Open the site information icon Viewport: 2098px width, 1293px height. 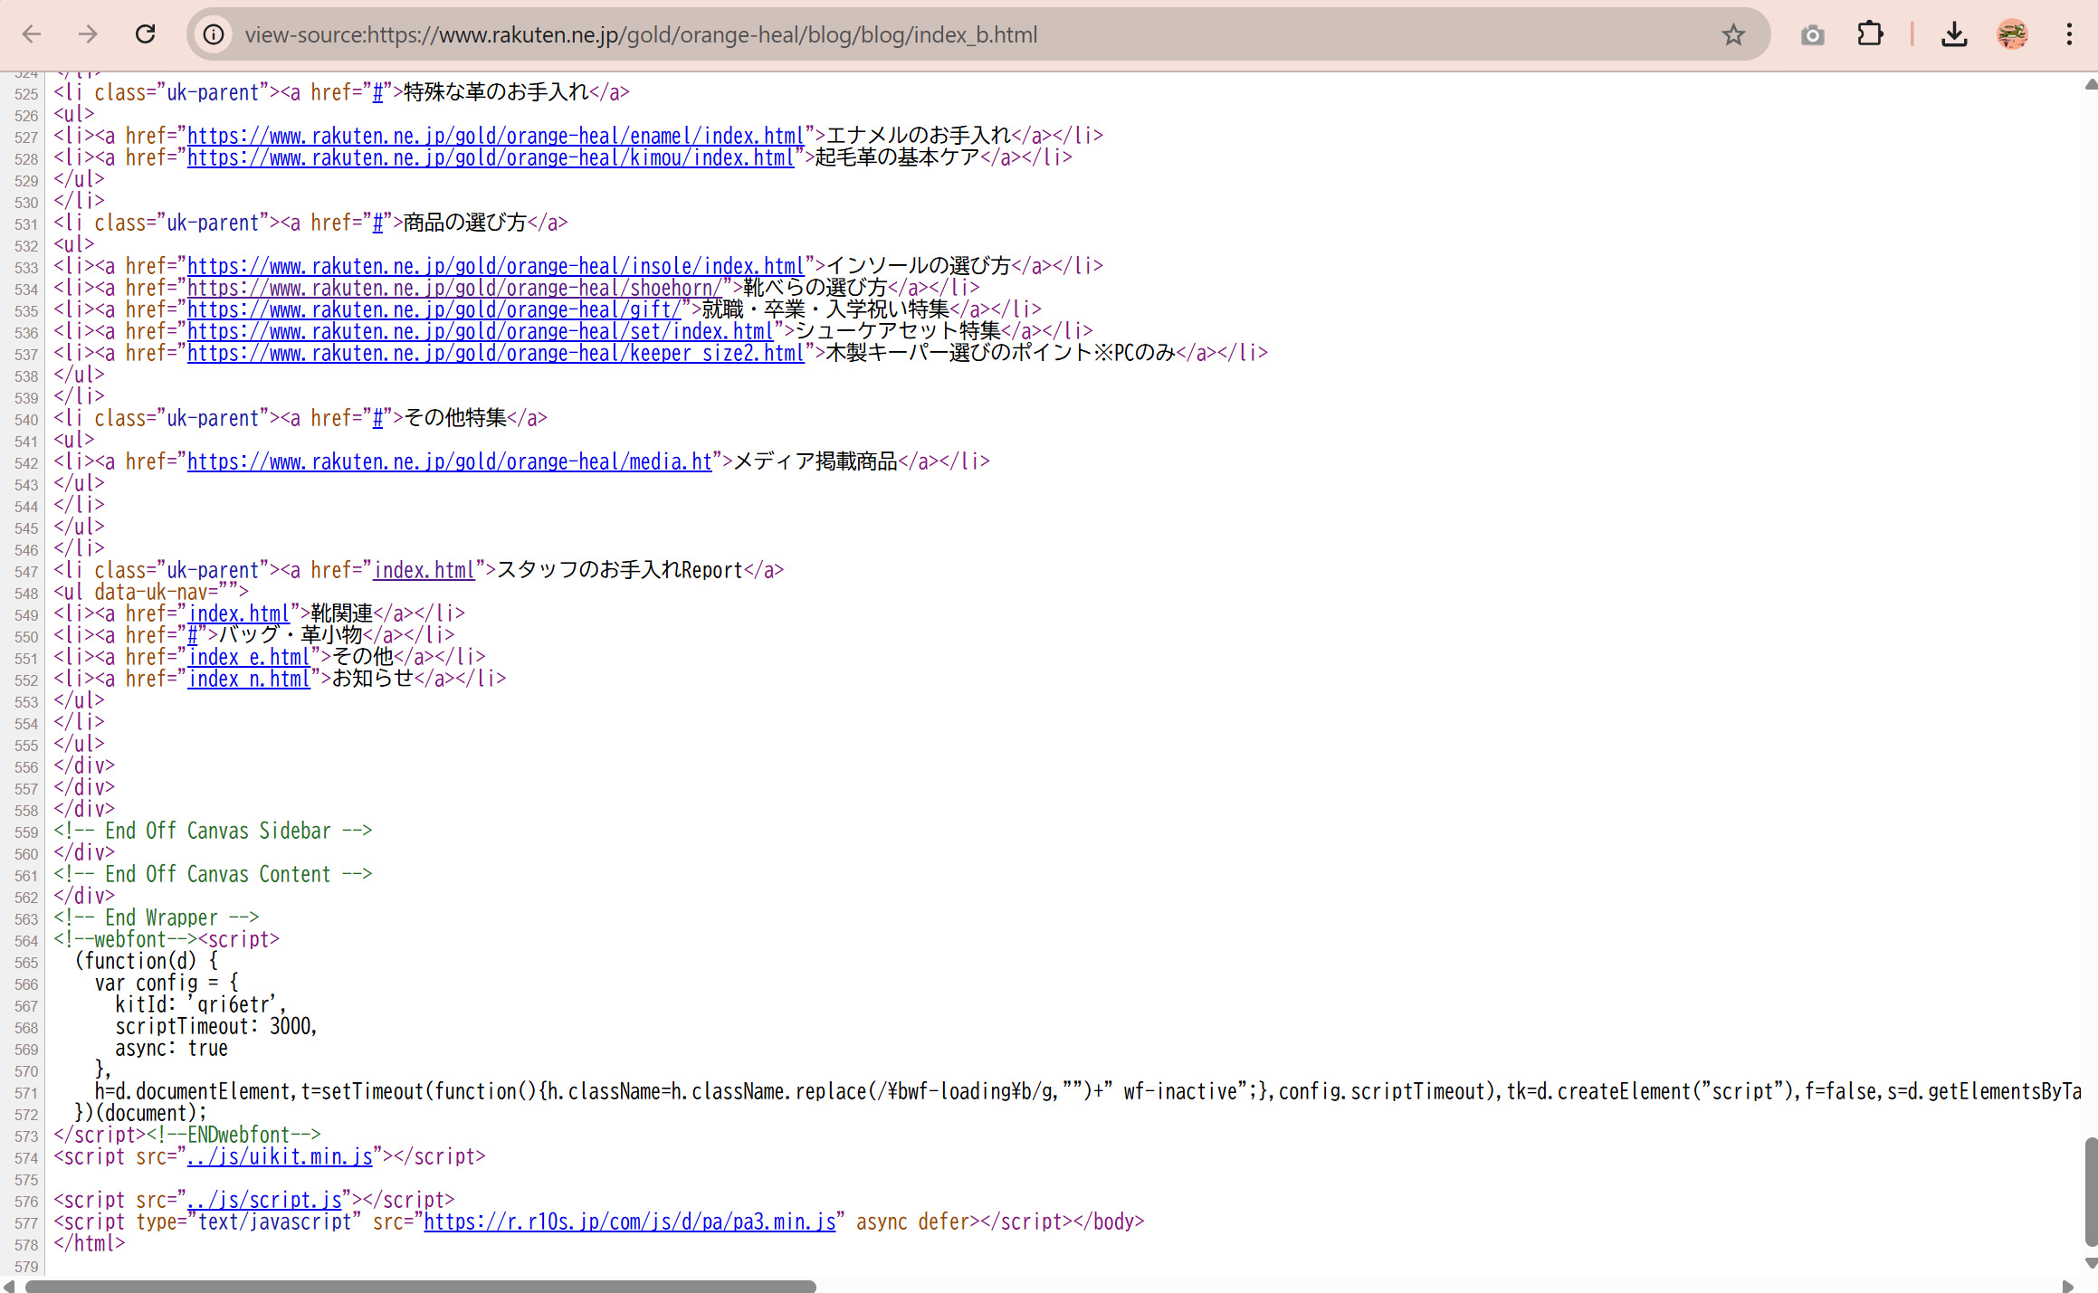coord(214,34)
